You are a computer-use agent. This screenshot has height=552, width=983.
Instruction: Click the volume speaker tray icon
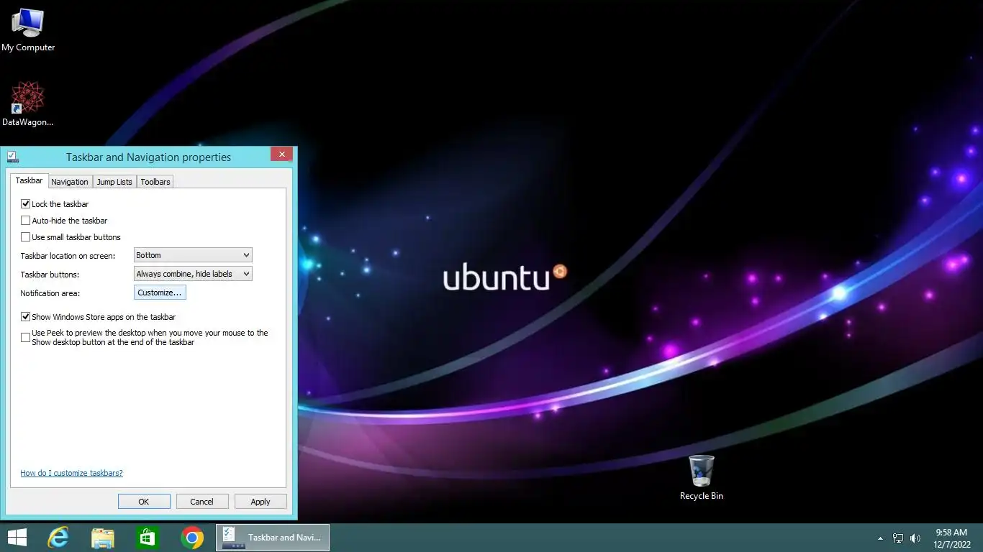[915, 538]
